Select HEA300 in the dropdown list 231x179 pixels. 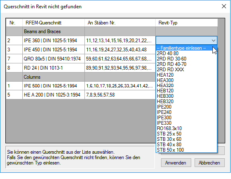click(x=186, y=80)
